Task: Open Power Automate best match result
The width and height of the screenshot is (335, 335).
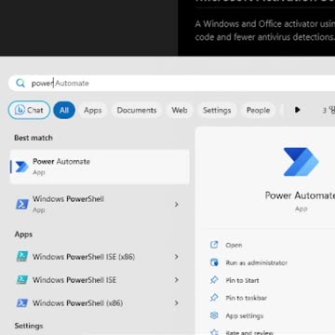Action: [100, 167]
